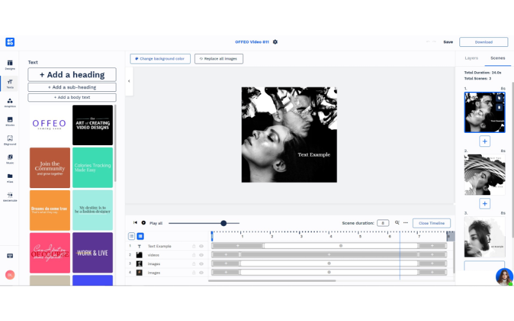Click the undo arrow

(428, 42)
